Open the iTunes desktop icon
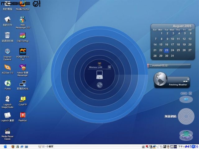The image size is (199, 149). click(x=7, y=85)
